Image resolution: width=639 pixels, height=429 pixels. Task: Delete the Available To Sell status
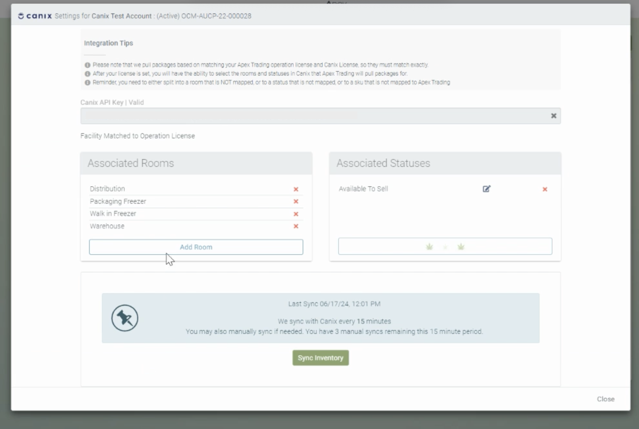click(x=545, y=189)
